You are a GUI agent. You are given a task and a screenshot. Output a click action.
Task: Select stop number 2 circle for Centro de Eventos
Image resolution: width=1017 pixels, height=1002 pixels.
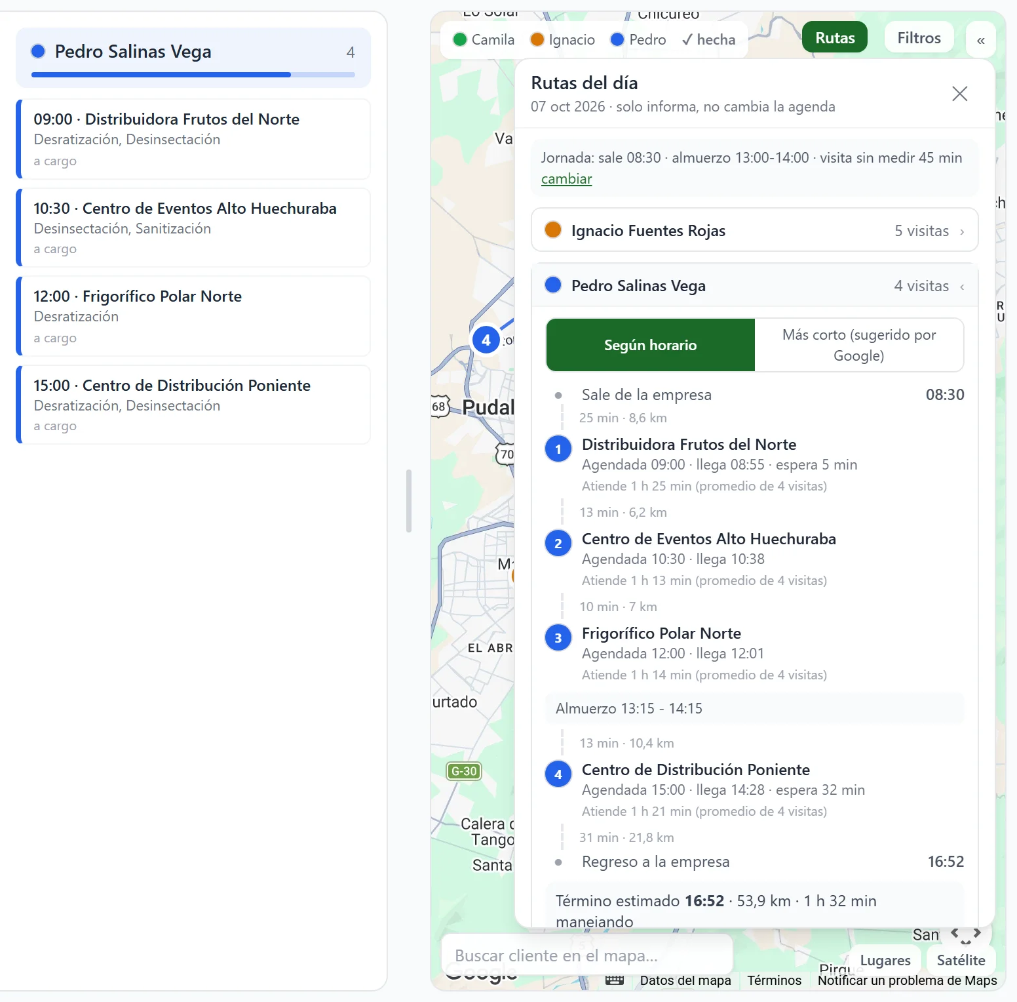[558, 544]
